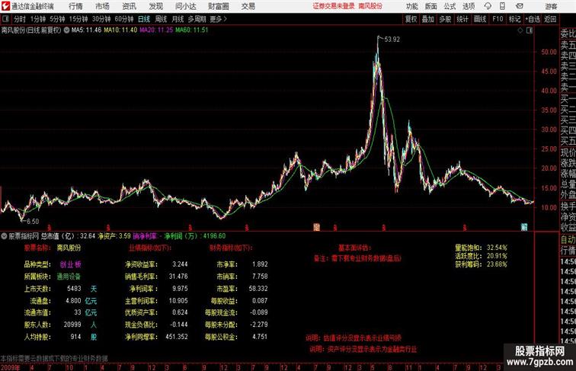This screenshot has width=576, height=371.
Task: Click the 返回 back button
Action: (550, 19)
